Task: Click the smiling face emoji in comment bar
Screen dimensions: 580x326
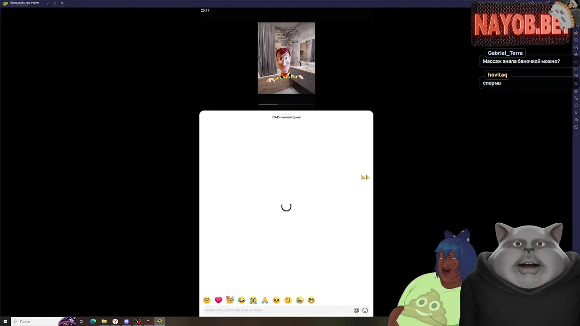Action: tap(207, 300)
